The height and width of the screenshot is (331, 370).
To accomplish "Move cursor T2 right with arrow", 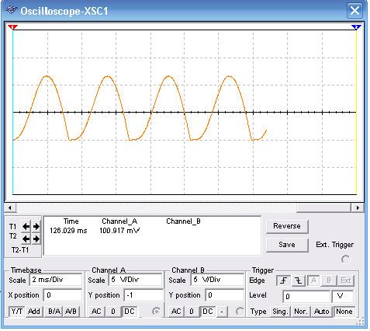I will [x=36, y=239].
